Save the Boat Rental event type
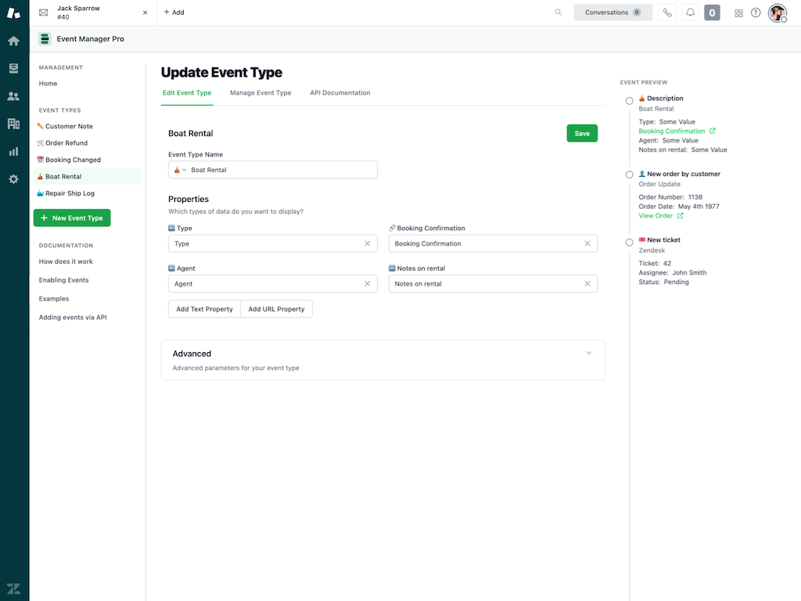 point(581,133)
